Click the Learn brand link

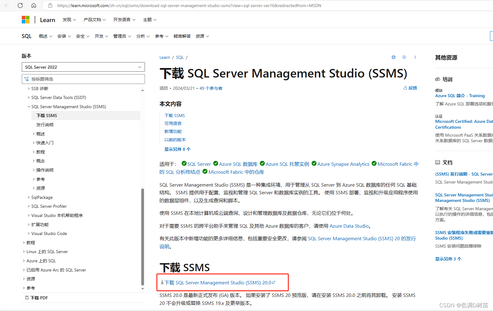coord(47,20)
